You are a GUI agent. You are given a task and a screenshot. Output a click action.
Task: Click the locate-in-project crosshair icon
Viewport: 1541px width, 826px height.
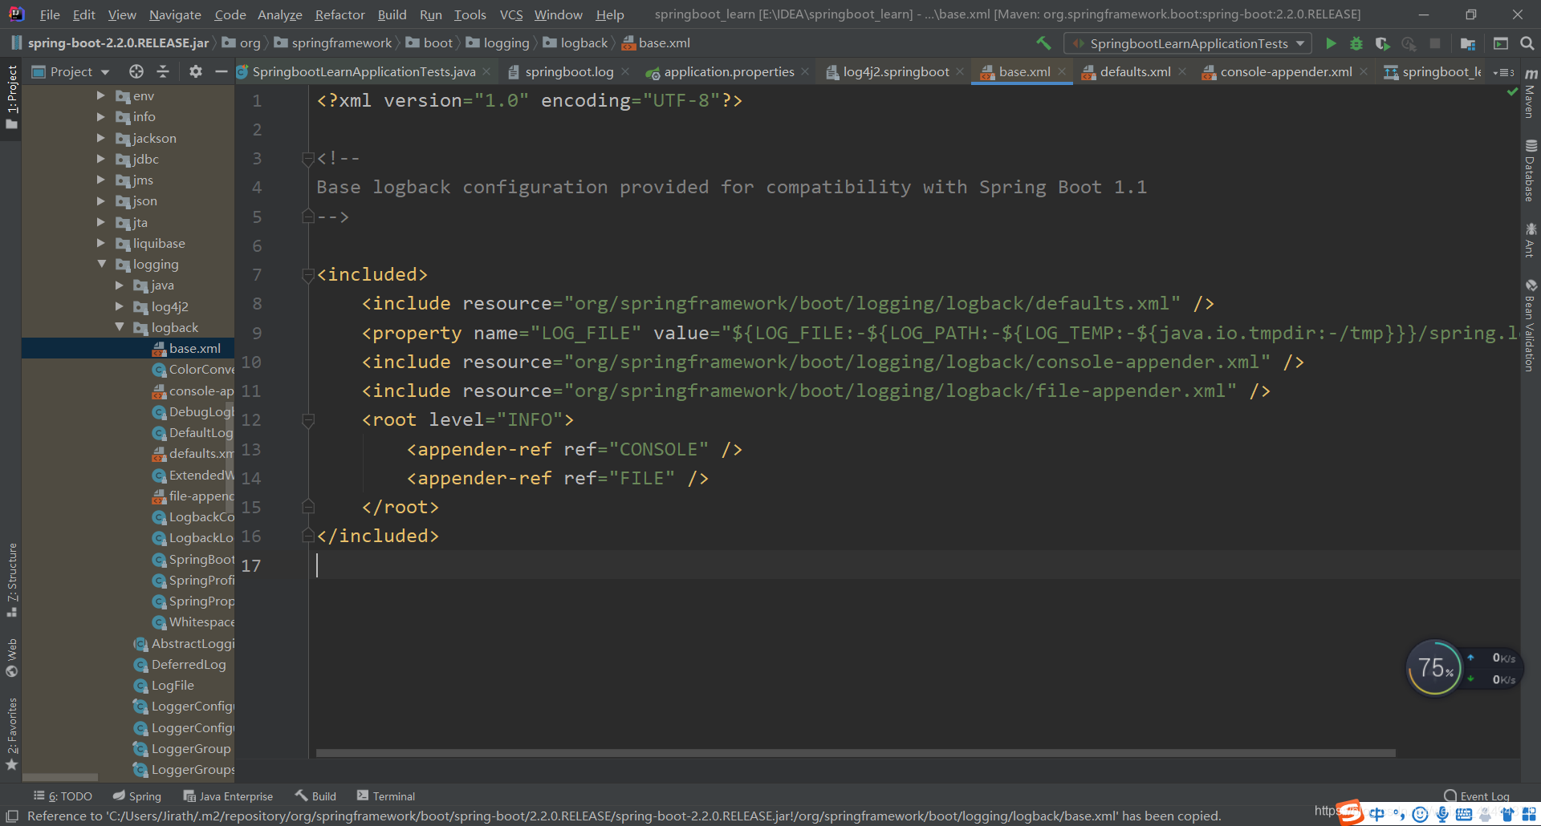(136, 71)
